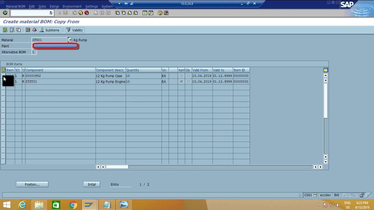The image size is (374, 210).
Task: Expand the status bar arrow left of CS01
Action: [x=300, y=195]
